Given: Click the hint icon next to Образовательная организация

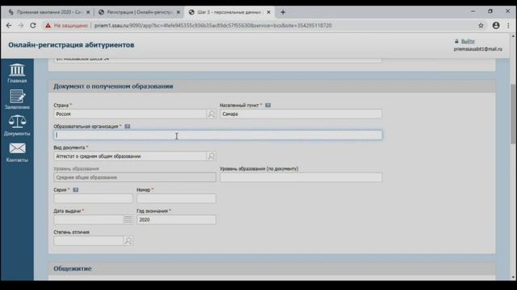Looking at the screenshot, I should pyautogui.click(x=128, y=126).
